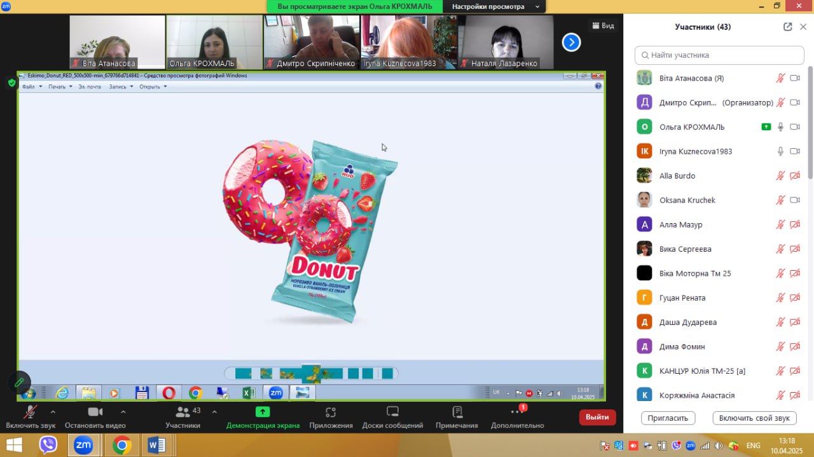
Task: Expand video options arrow next to camera
Action: click(x=123, y=411)
